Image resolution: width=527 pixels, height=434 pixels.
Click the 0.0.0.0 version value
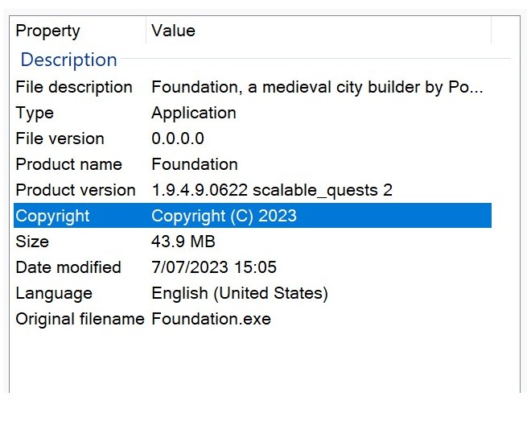coord(178,138)
